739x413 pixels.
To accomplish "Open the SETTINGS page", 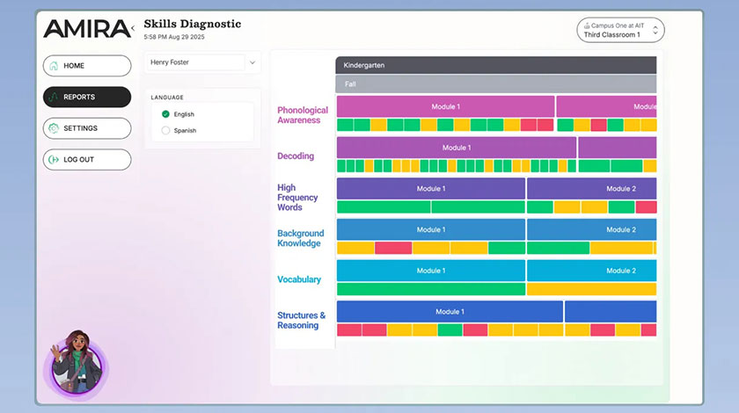I will (x=87, y=128).
